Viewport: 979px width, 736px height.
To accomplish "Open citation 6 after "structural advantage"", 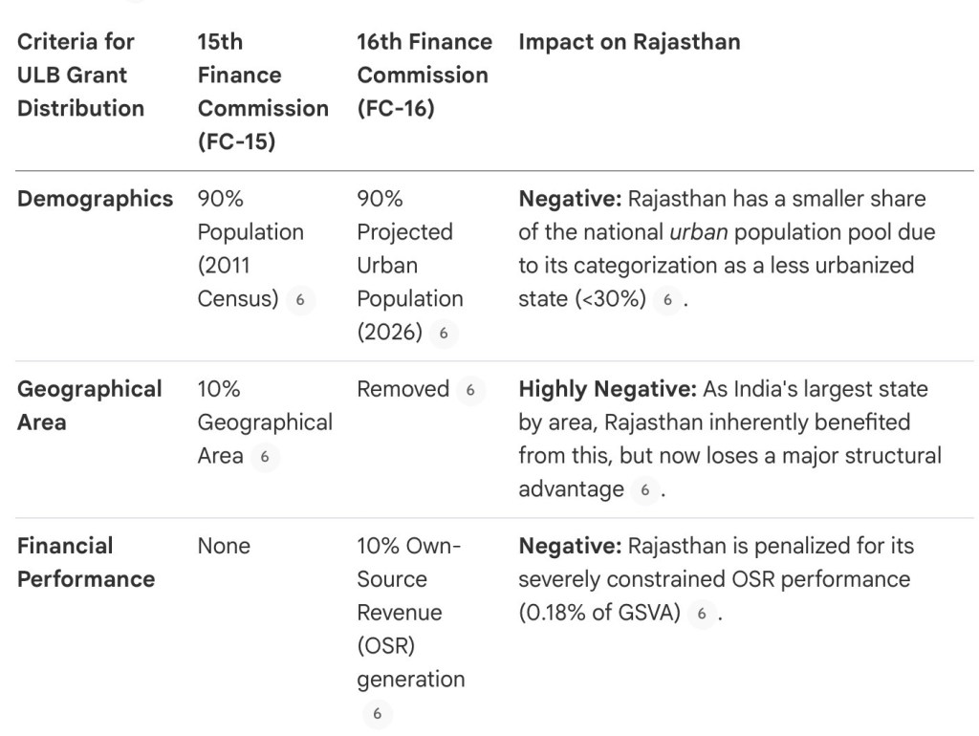I will tap(644, 490).
